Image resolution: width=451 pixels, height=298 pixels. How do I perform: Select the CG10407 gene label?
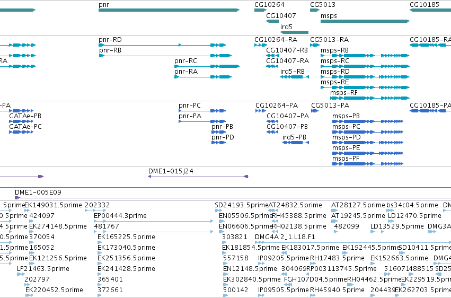pyautogui.click(x=281, y=15)
